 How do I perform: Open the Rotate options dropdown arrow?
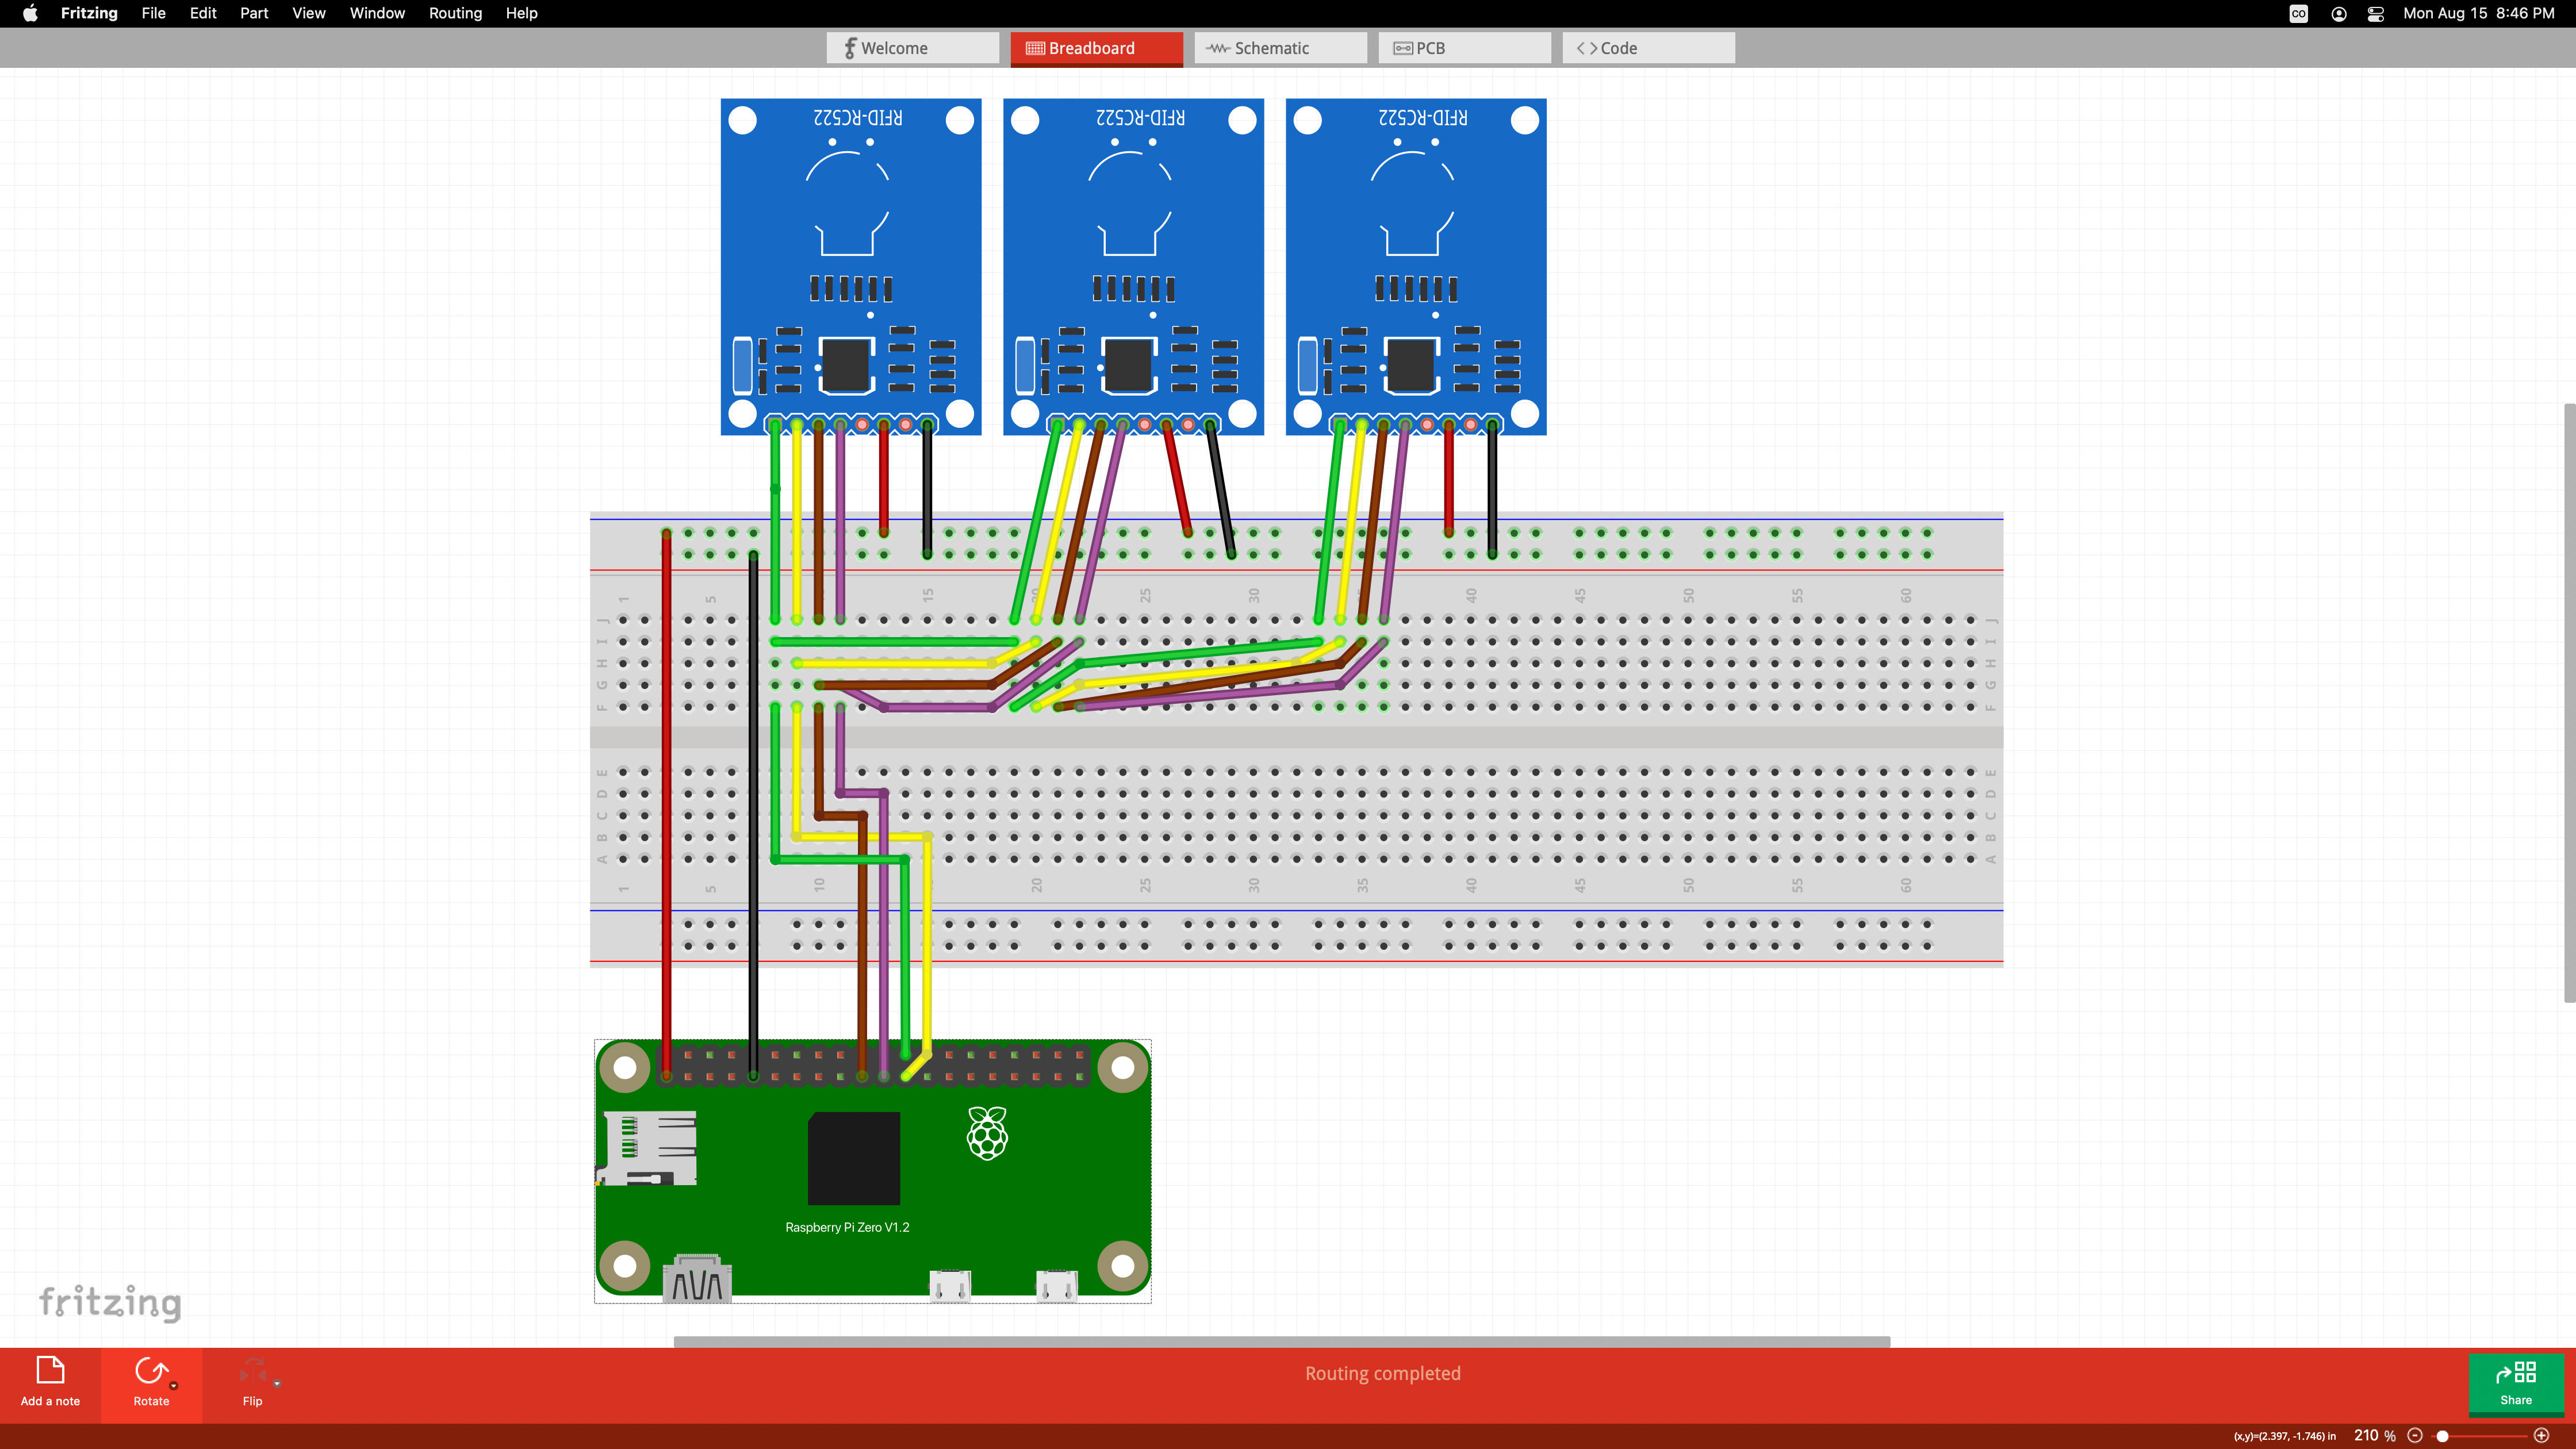click(174, 1386)
